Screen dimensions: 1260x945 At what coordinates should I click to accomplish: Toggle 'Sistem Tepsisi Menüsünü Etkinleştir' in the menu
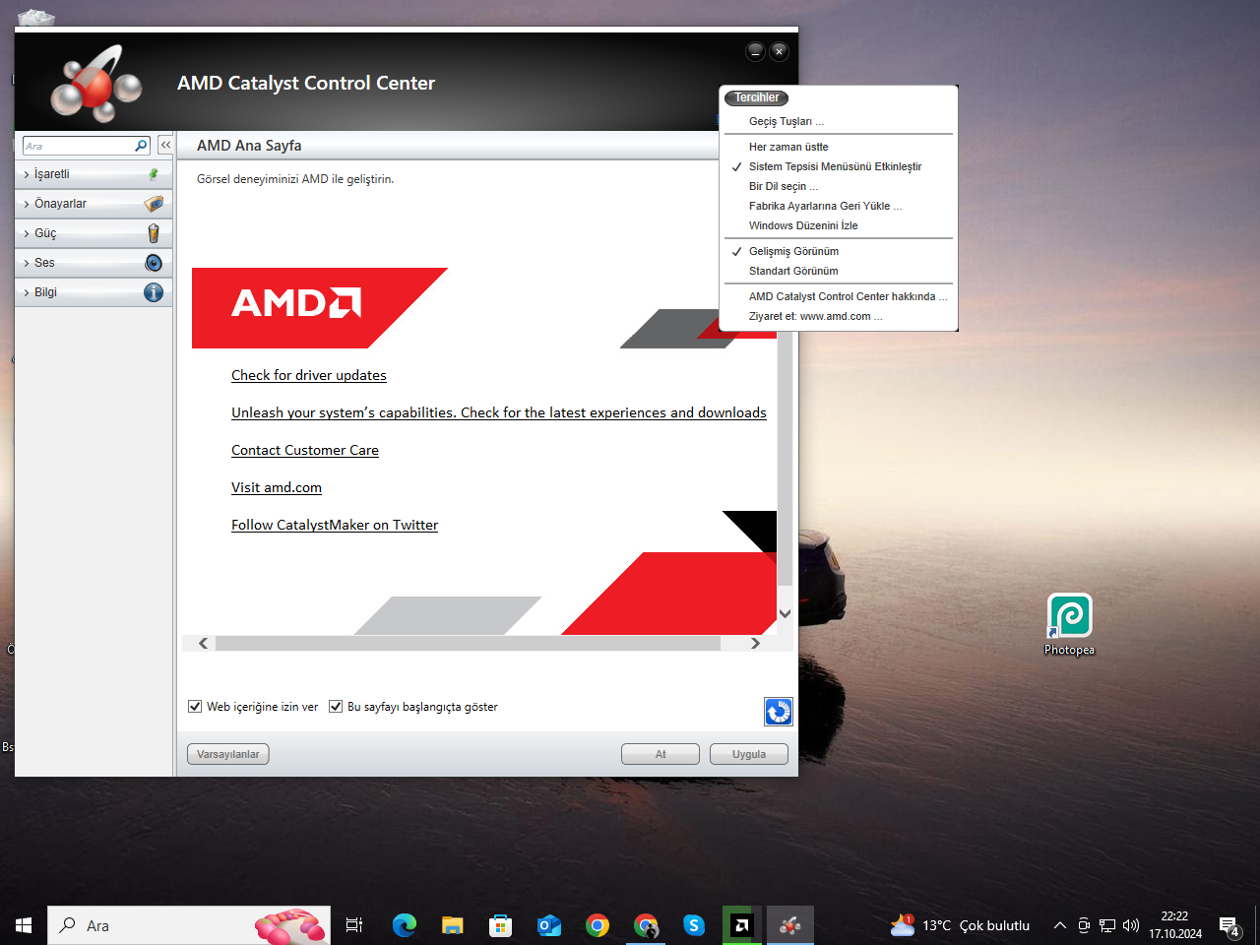pos(835,166)
